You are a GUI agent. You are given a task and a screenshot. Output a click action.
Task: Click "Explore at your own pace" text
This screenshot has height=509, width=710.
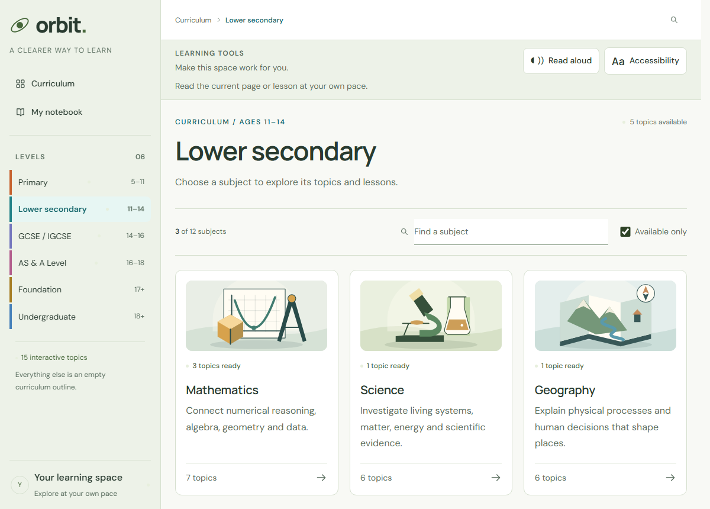click(76, 494)
